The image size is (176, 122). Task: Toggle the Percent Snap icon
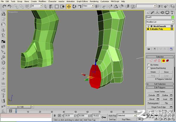tap(121, 7)
